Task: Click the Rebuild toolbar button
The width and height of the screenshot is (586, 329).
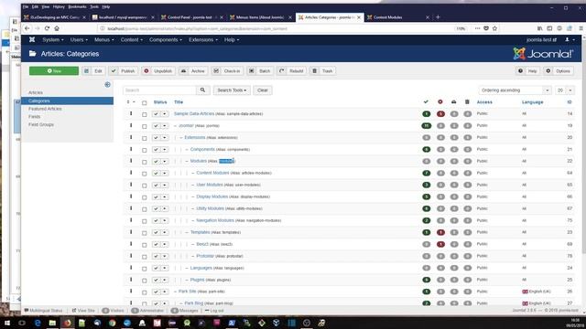Action: coord(291,71)
